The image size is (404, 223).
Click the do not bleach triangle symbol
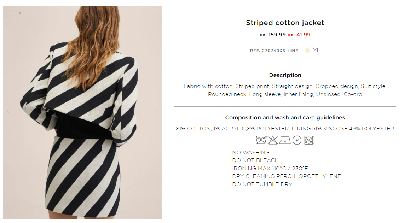coord(273,141)
